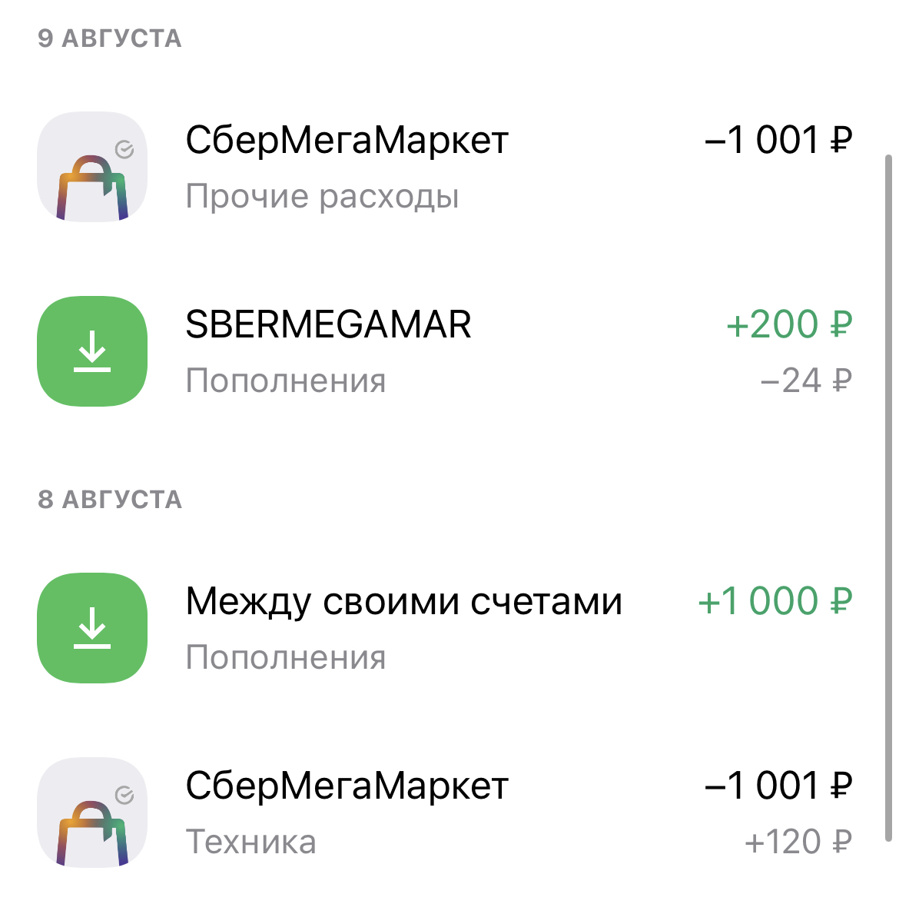899x904 pixels.
Task: Tap the +120 ₽ bonus amount
Action: pyautogui.click(x=798, y=842)
